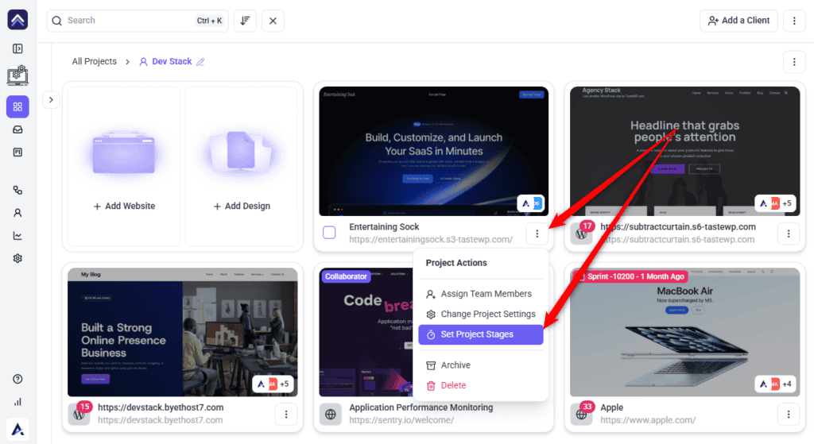Click in the Search field
Screen dimensions: 814x444
(x=138, y=21)
